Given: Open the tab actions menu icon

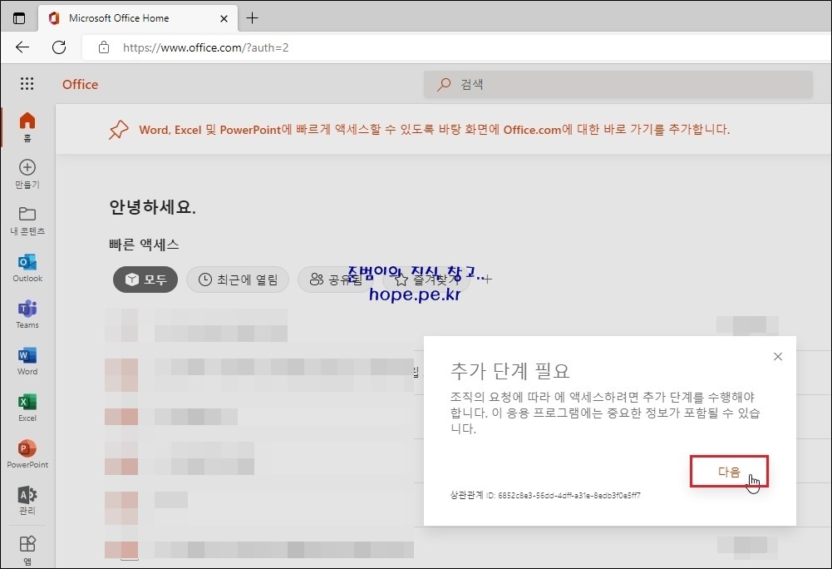Looking at the screenshot, I should (19, 18).
